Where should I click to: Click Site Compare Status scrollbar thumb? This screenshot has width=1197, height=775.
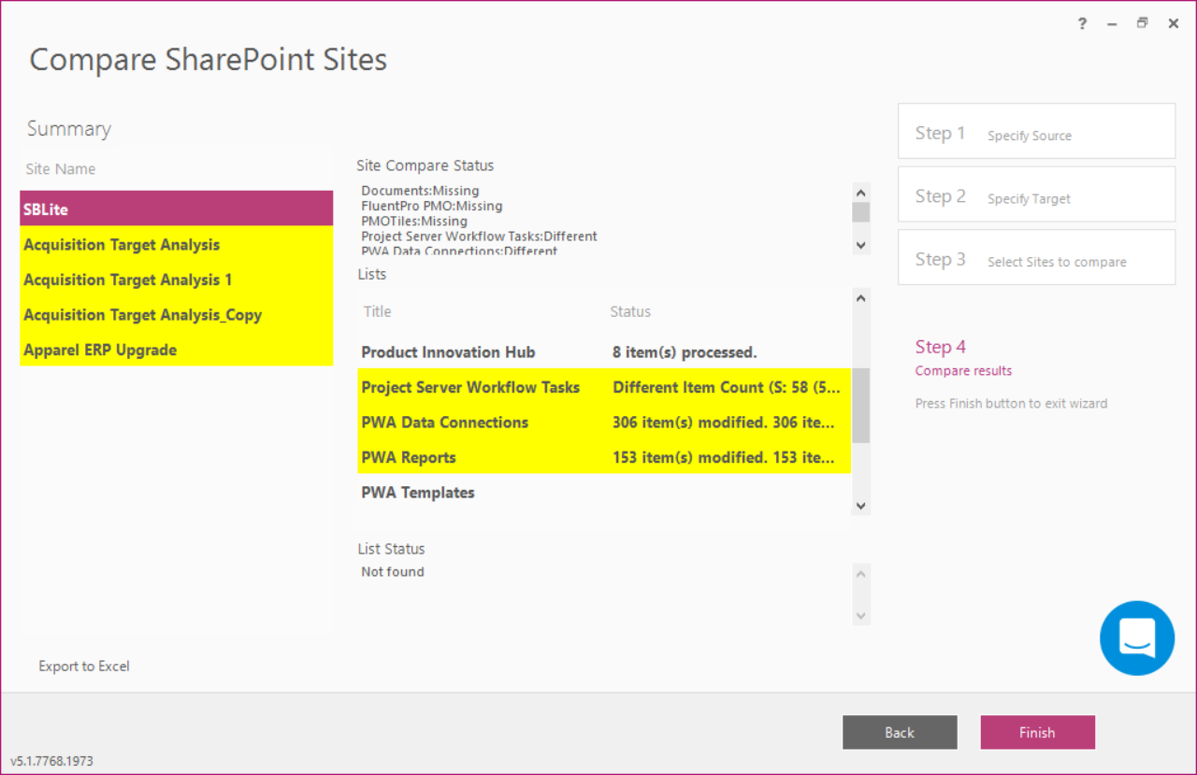[x=861, y=212]
